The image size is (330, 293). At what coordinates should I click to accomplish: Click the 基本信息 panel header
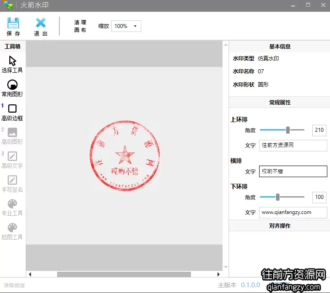[280, 47]
